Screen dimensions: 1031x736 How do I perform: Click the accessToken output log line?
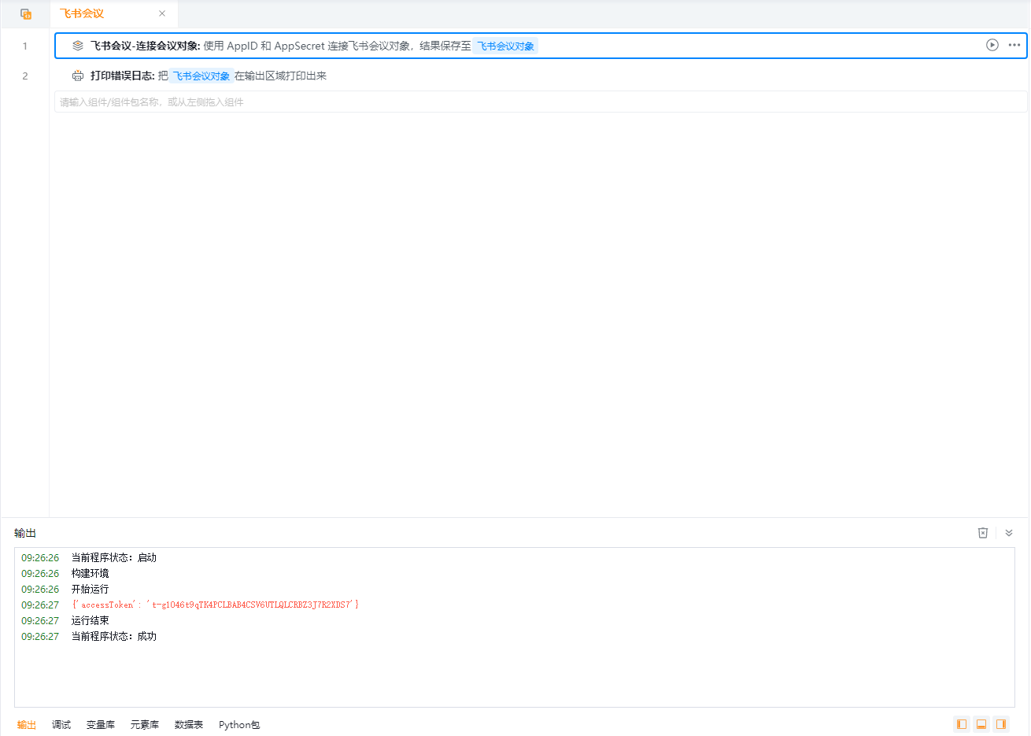pos(216,605)
